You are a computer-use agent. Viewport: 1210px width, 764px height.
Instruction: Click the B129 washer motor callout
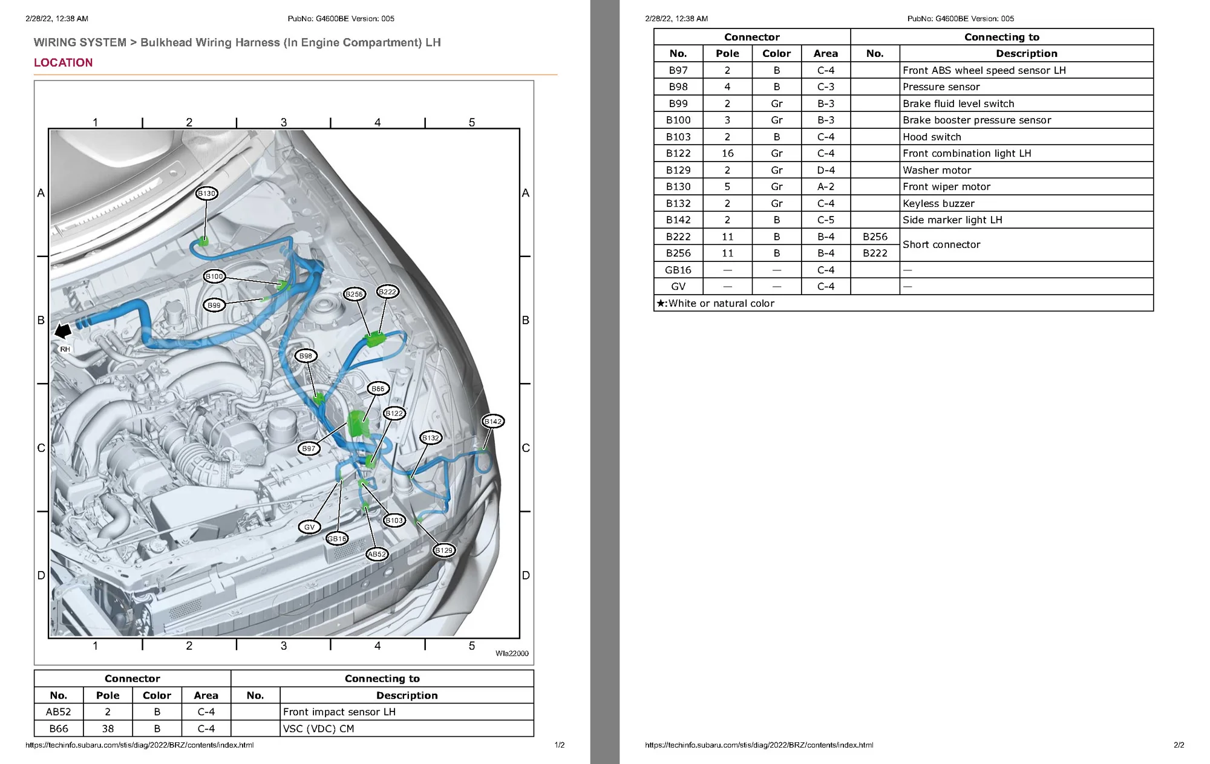(x=444, y=550)
